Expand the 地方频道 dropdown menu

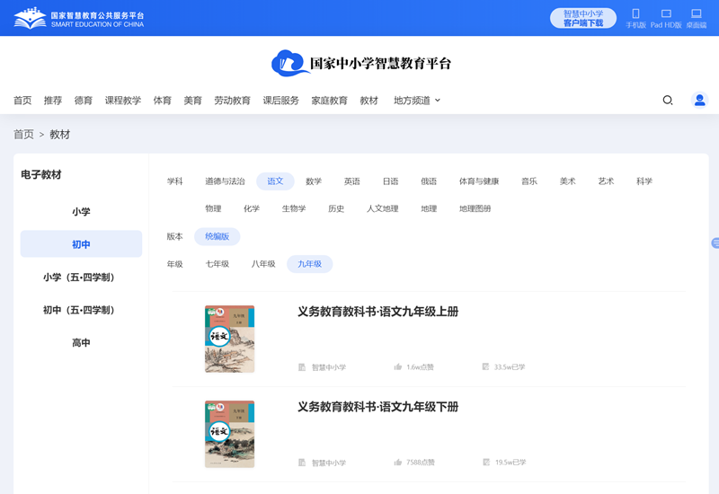coord(417,101)
